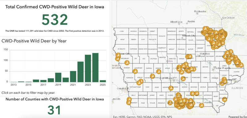Click the POWESHIEK county label
The height and width of the screenshot is (118, 247).
tap(196, 78)
